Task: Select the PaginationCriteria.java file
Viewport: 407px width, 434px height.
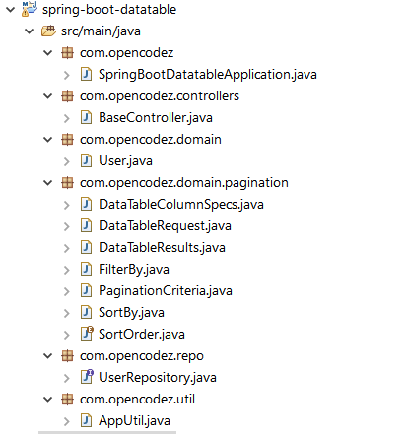Action: point(166,291)
